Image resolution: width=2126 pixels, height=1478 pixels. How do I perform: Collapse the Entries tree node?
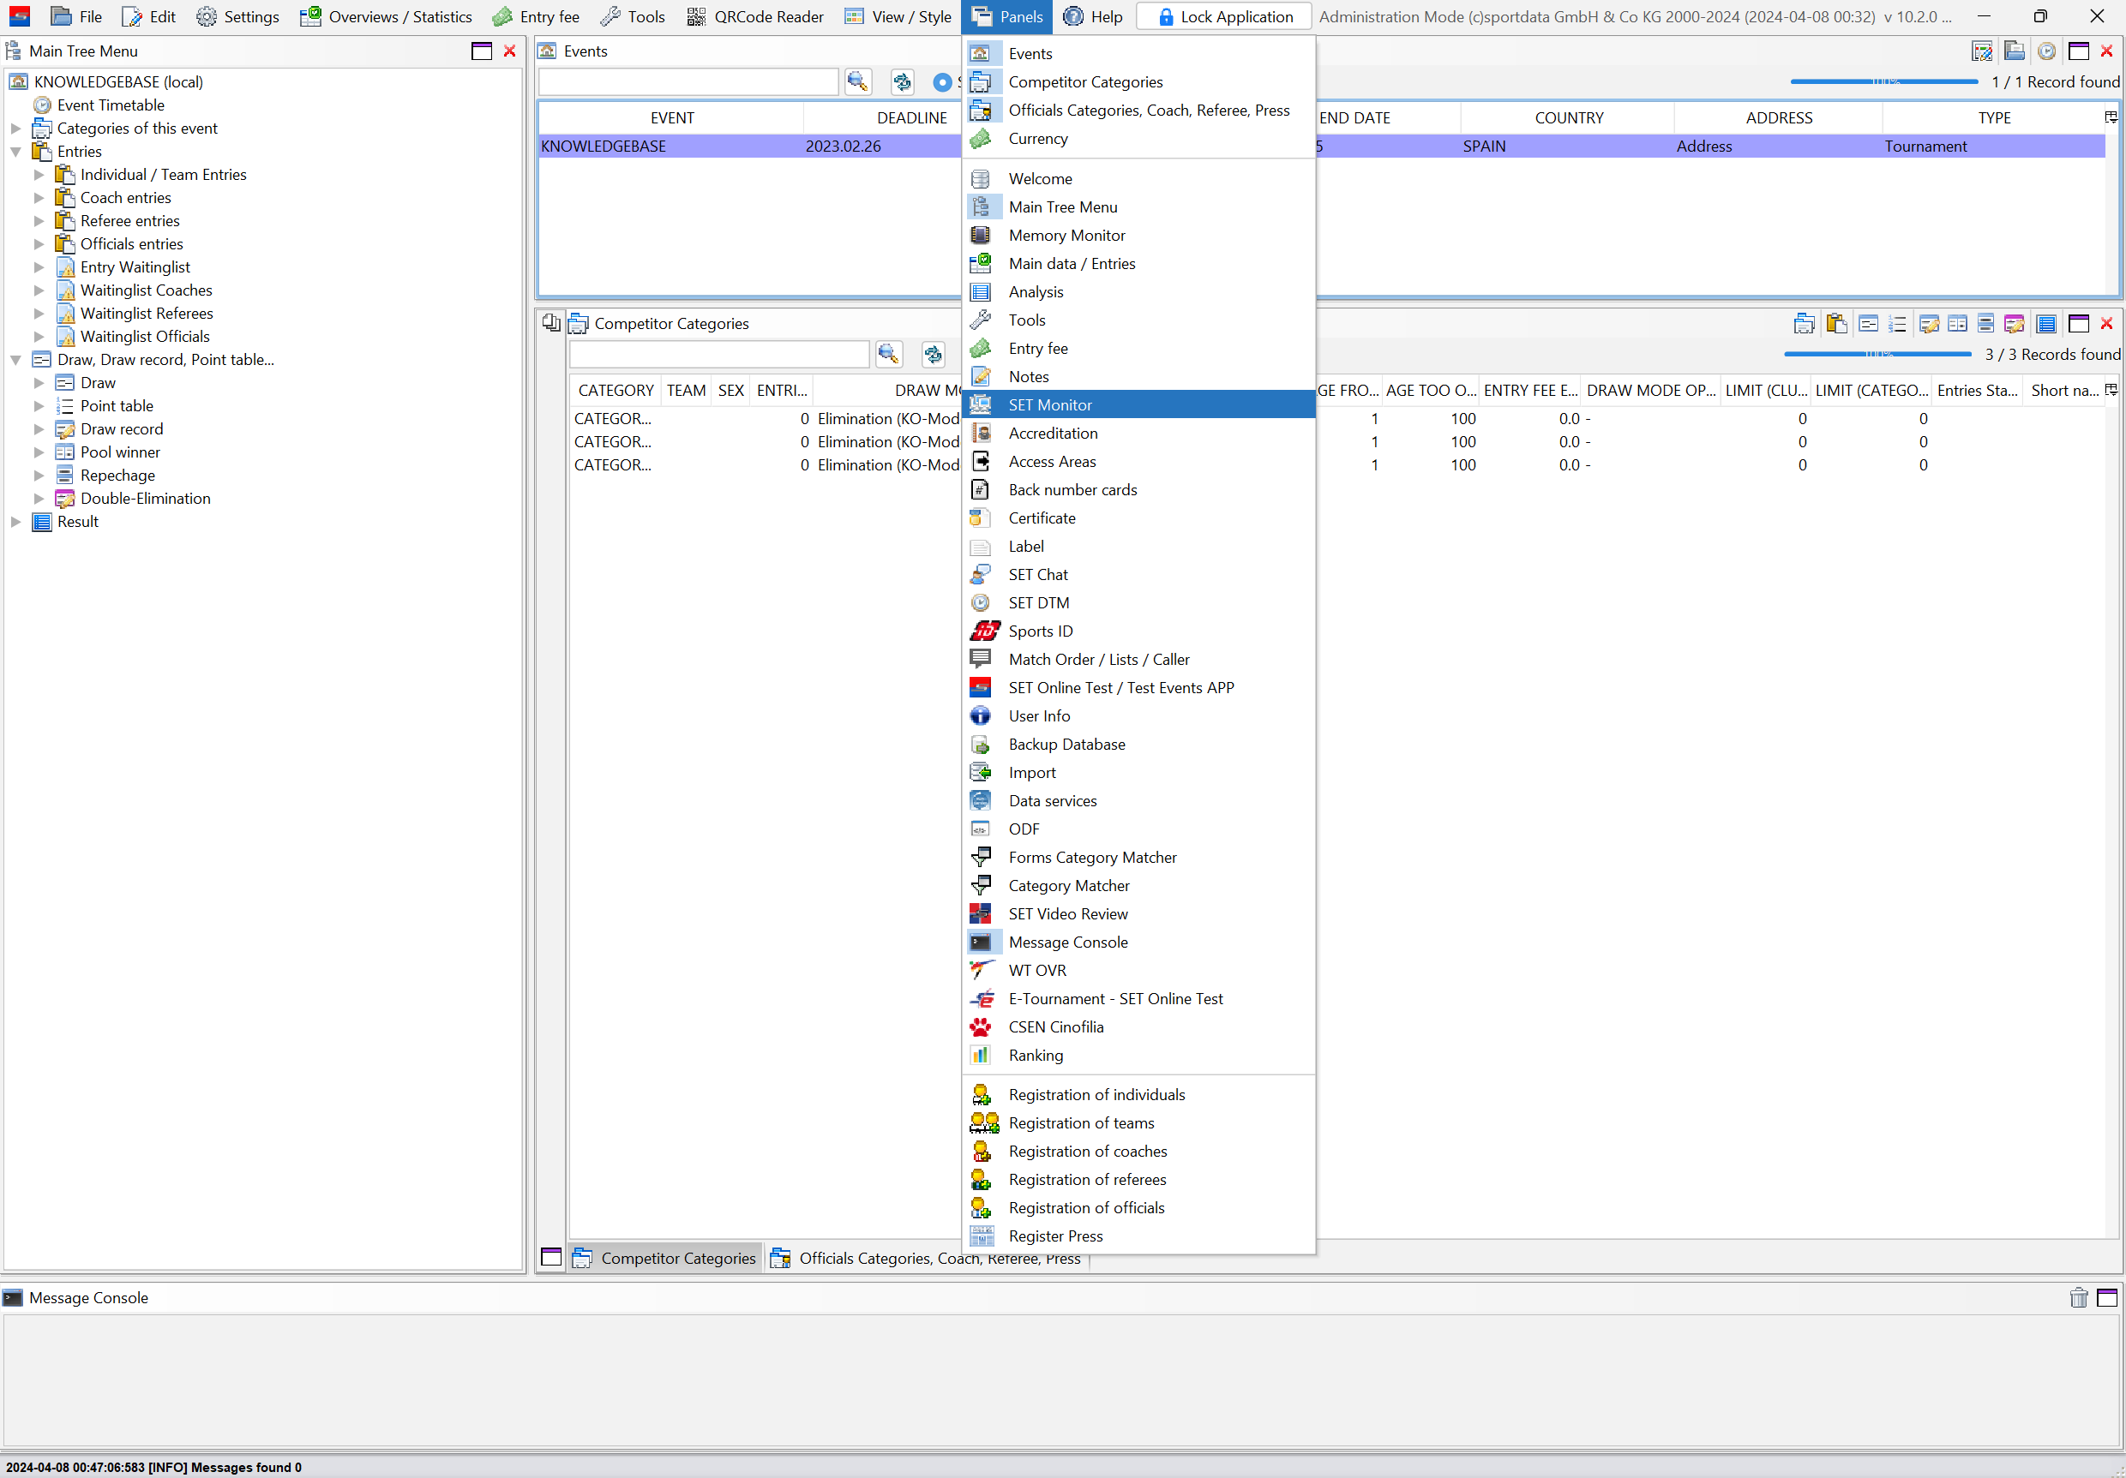tap(15, 152)
